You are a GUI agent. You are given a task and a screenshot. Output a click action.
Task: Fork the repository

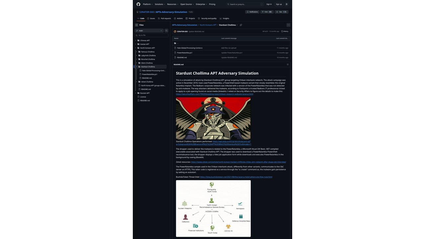pyautogui.click(x=267, y=12)
